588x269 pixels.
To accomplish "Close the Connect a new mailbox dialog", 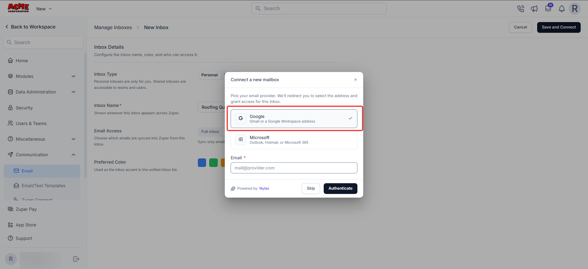I will pyautogui.click(x=356, y=80).
